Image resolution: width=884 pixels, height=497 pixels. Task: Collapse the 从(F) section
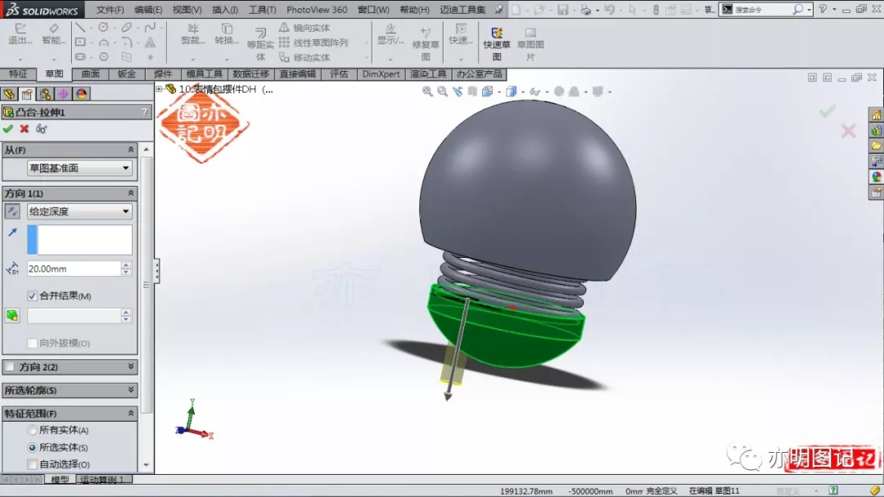point(131,150)
